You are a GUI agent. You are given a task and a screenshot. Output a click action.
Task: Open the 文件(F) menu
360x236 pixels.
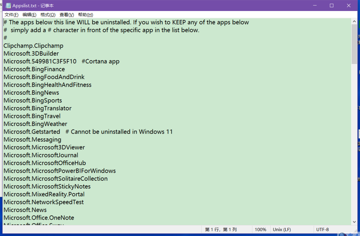point(11,15)
